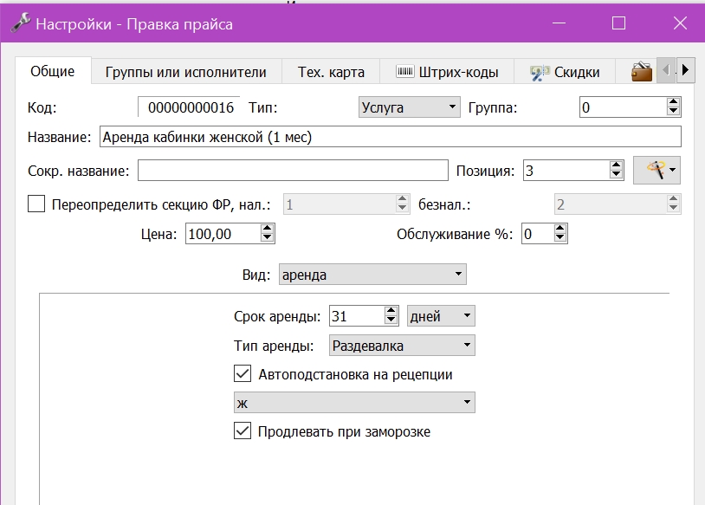The height and width of the screenshot is (505, 705).
Task: Open the Тип dropdown showing Услуга
Action: [x=409, y=107]
